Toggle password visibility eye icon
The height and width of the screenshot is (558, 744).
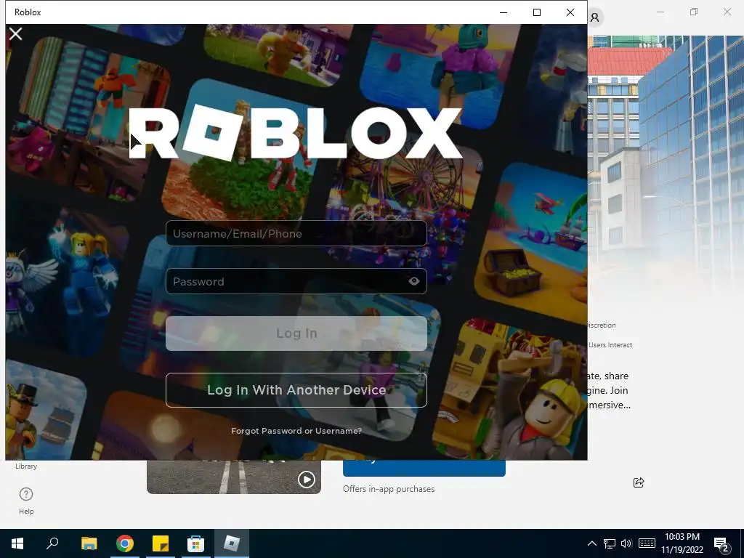(x=413, y=281)
